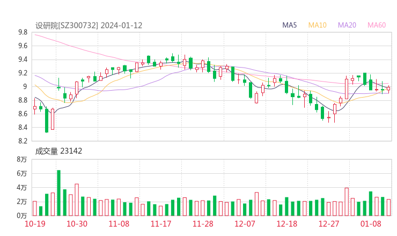
Task: Click the 12-07 date axis label
Action: pyautogui.click(x=245, y=224)
